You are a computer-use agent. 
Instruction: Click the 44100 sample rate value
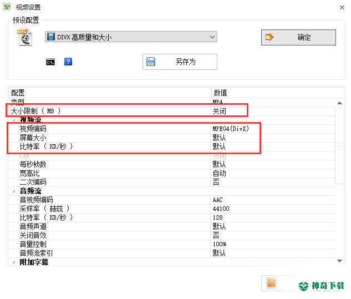(221, 209)
